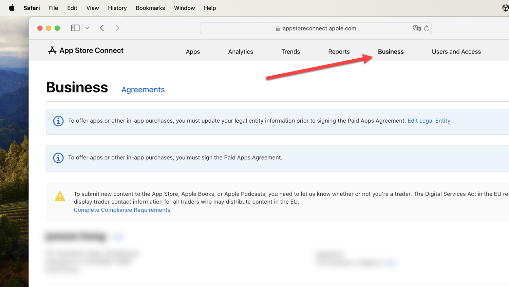Open the File menu
This screenshot has width=509, height=287.
point(53,8)
